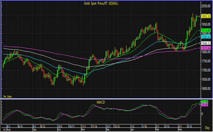Image resolution: width=213 pixels, height=132 pixels.
Task: Click the white 1846.32 moving average label
Action: pos(206,43)
